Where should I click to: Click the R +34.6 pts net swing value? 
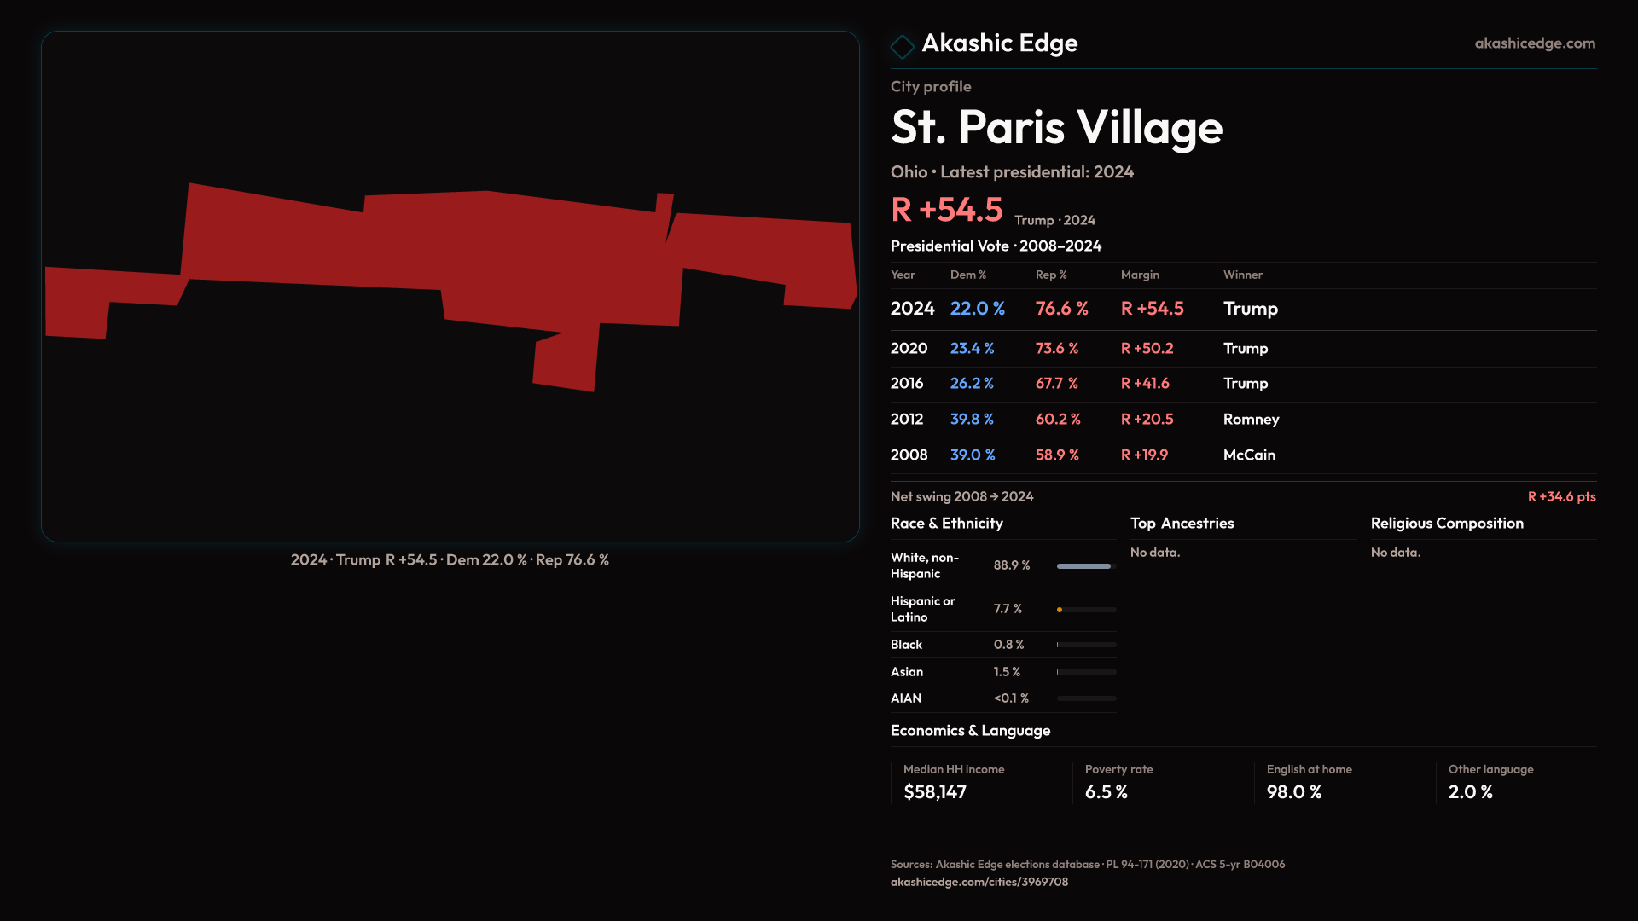point(1560,497)
